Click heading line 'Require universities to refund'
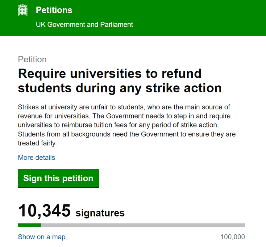This screenshot has height=247, width=266. pyautogui.click(x=110, y=74)
